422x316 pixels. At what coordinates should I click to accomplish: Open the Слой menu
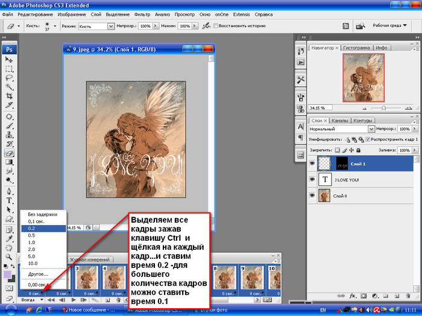(x=96, y=14)
